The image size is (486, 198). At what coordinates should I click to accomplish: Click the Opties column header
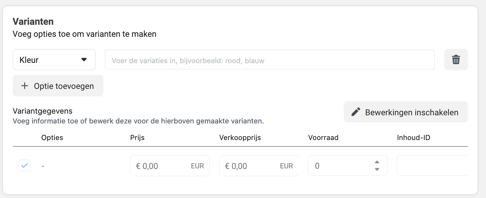tap(52, 137)
